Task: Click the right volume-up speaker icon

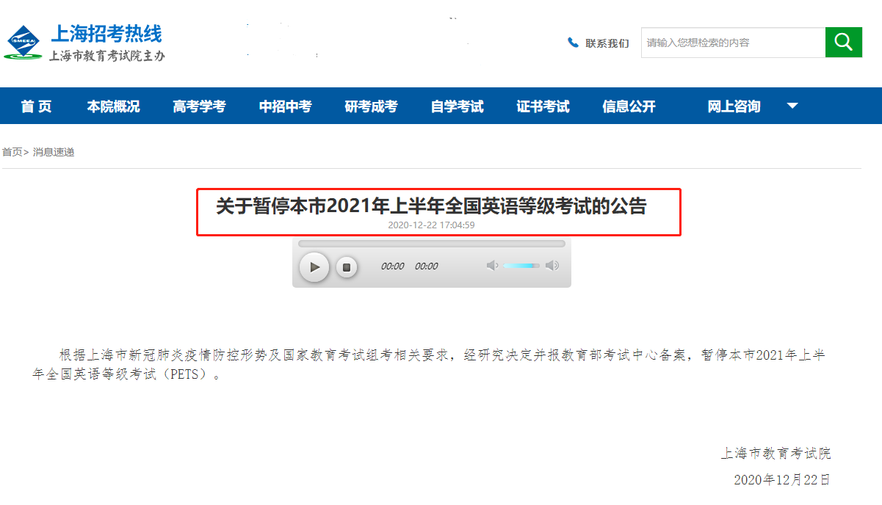Action: click(552, 266)
